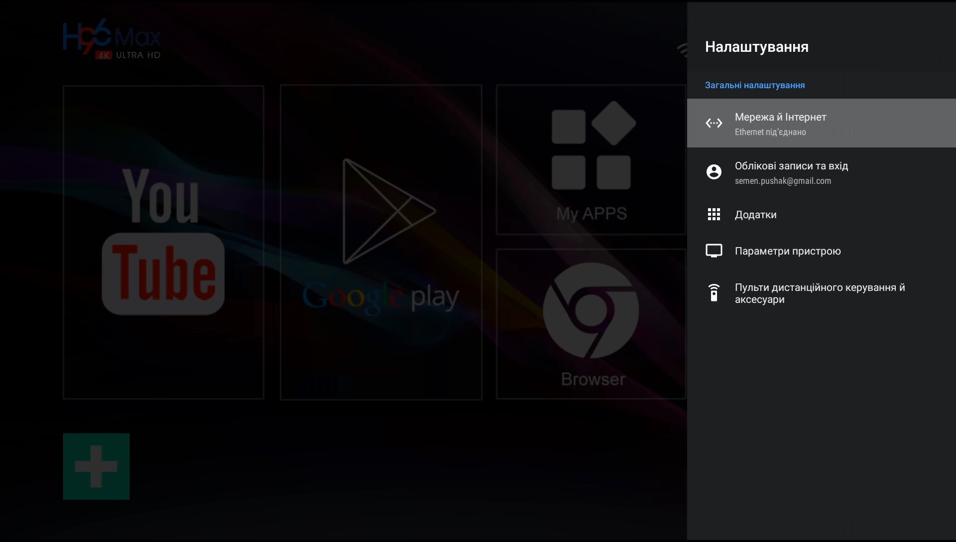This screenshot has height=542, width=956.
Task: Click the Налаштування panel title
Action: pos(757,47)
